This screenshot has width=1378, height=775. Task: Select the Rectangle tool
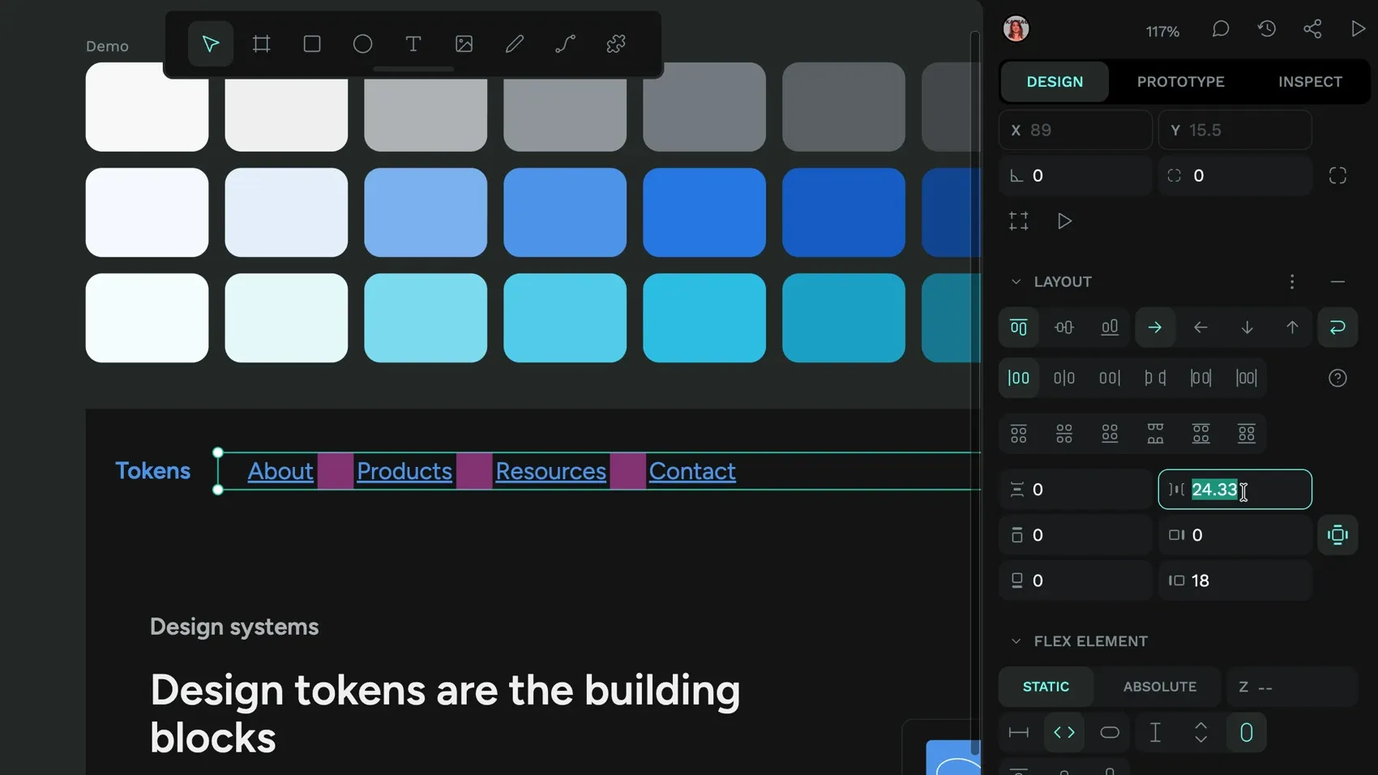(312, 44)
